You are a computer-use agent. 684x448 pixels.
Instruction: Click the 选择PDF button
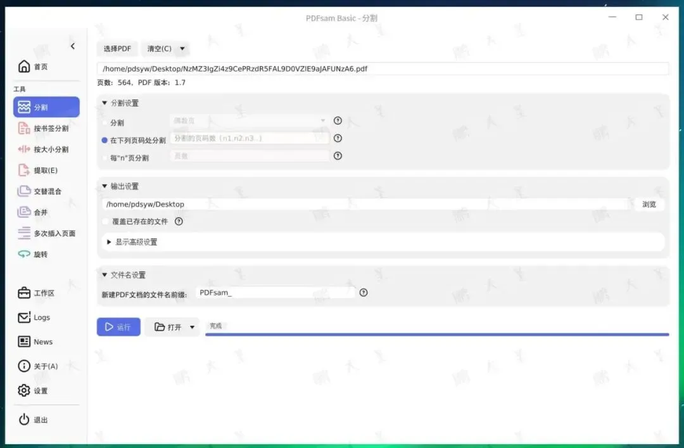(117, 48)
